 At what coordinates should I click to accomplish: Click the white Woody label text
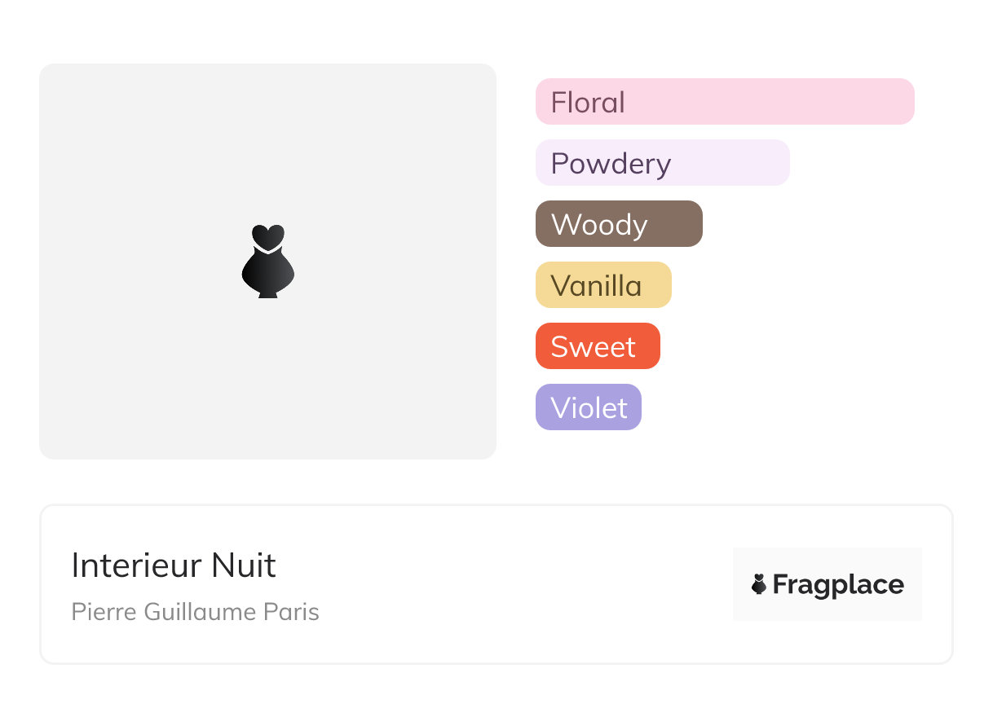599,226
